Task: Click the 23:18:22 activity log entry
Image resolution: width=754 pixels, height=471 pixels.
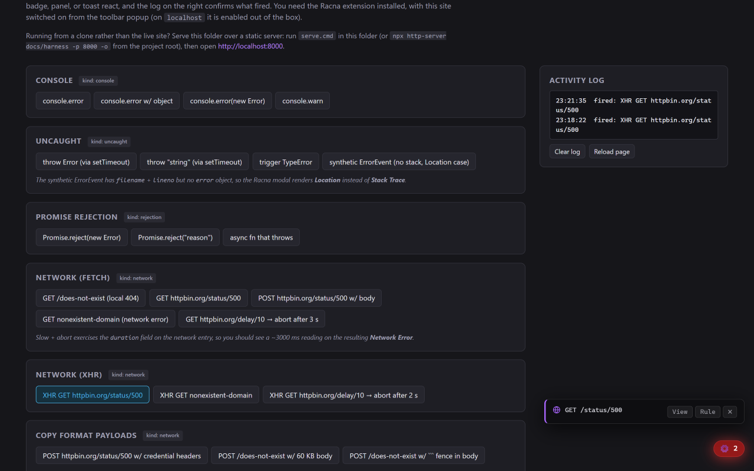Action: (634, 125)
